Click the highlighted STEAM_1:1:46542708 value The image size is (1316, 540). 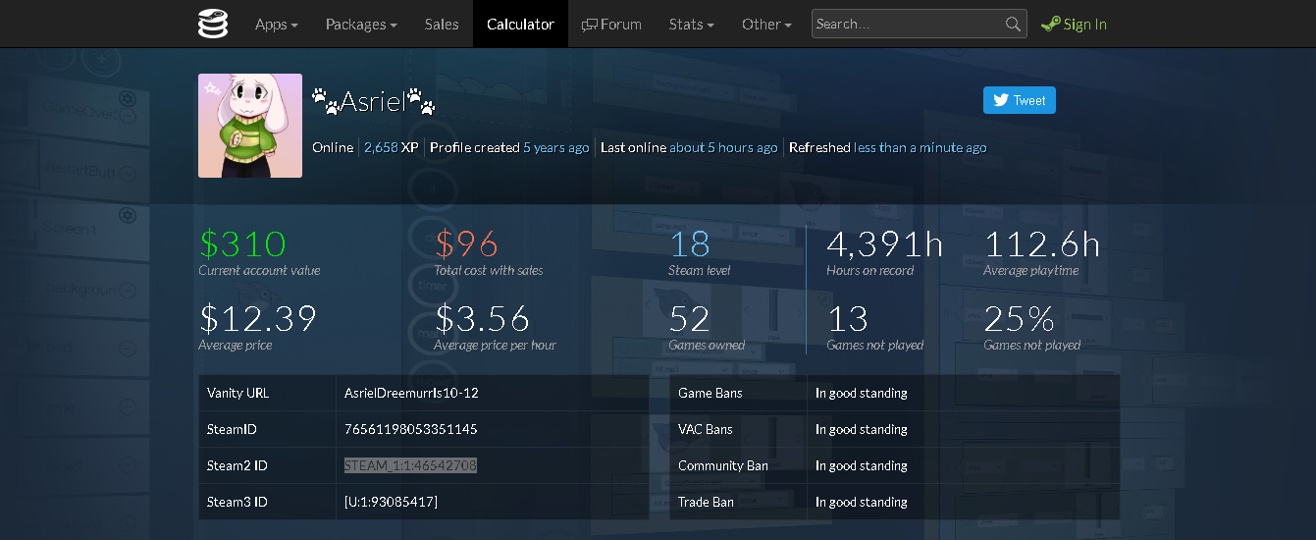(x=410, y=465)
